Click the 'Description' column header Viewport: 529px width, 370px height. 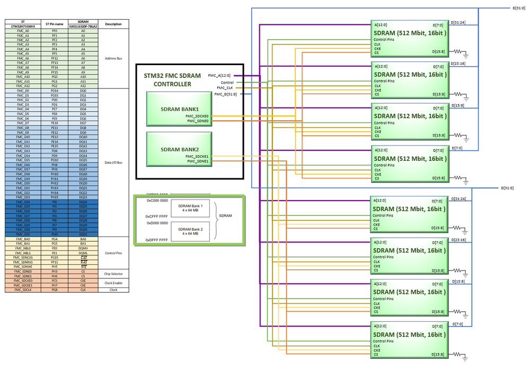click(x=113, y=24)
